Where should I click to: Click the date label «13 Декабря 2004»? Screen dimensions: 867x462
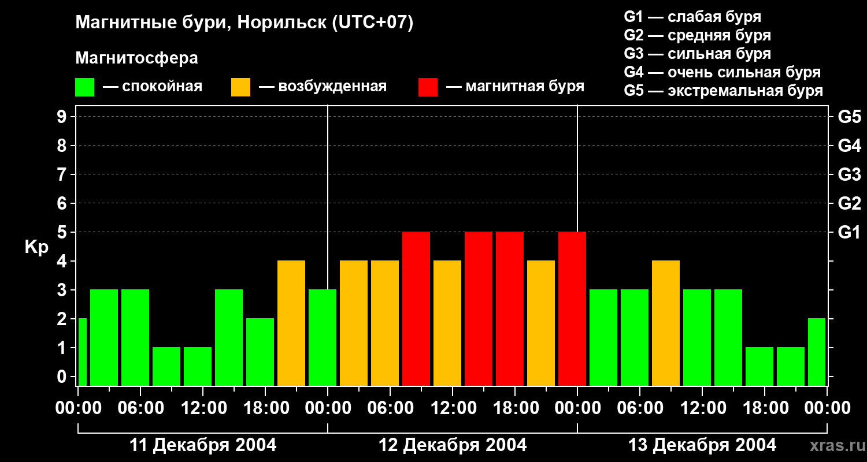[702, 445]
